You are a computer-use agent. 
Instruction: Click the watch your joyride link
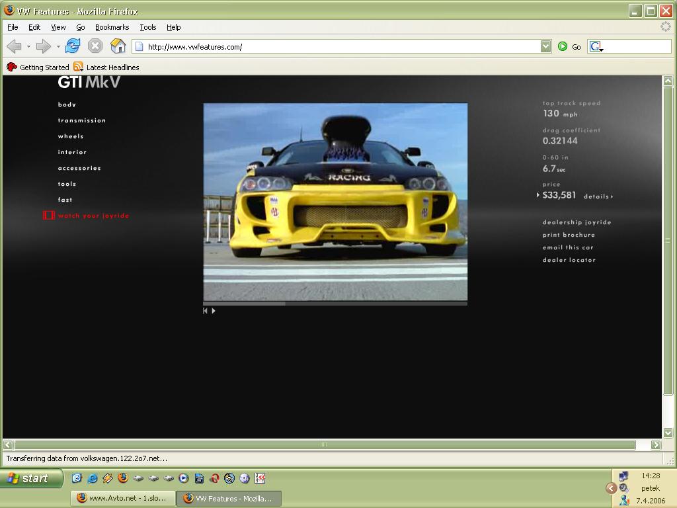click(x=94, y=216)
